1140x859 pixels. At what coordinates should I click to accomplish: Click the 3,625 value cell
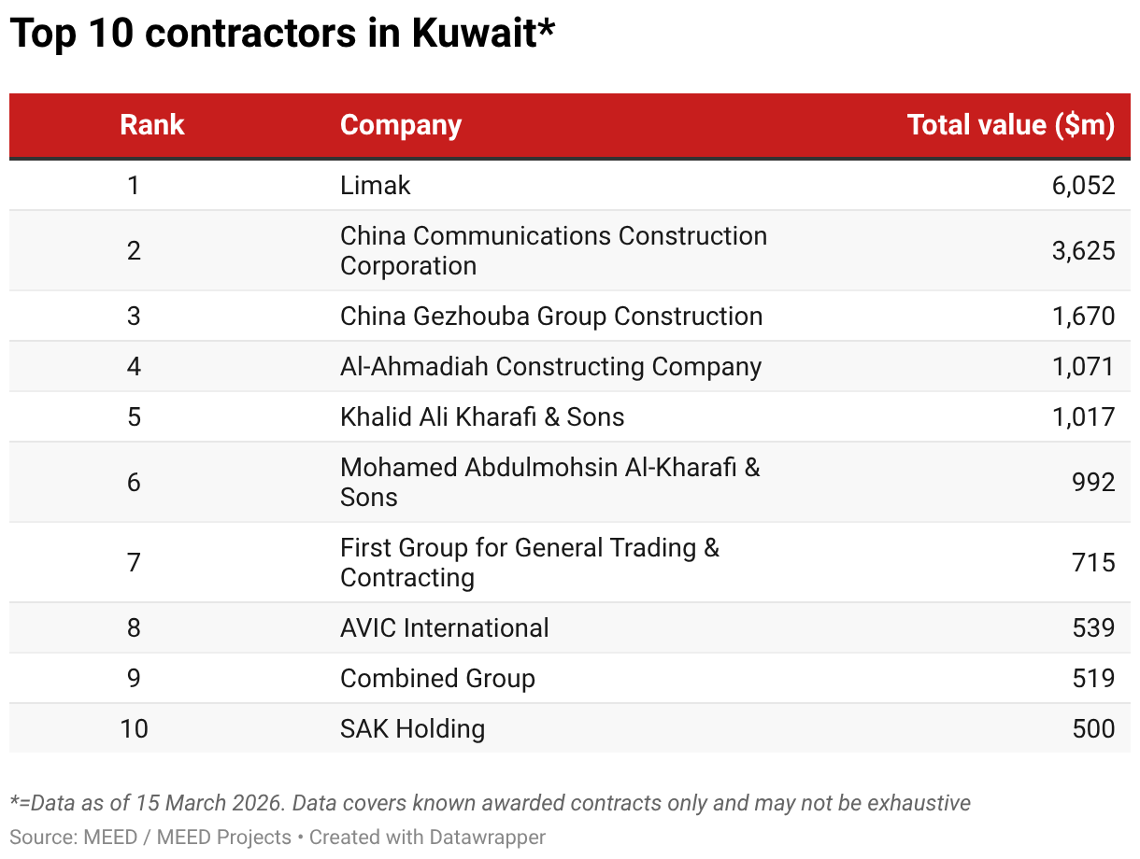(1083, 250)
